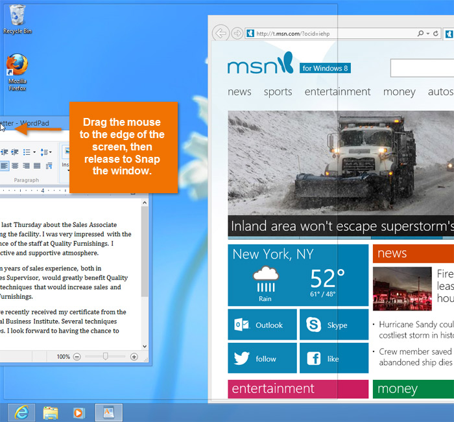This screenshot has width=454, height=422.
Task: Refresh the msn page in Internet Explorer
Action: [x=435, y=34]
